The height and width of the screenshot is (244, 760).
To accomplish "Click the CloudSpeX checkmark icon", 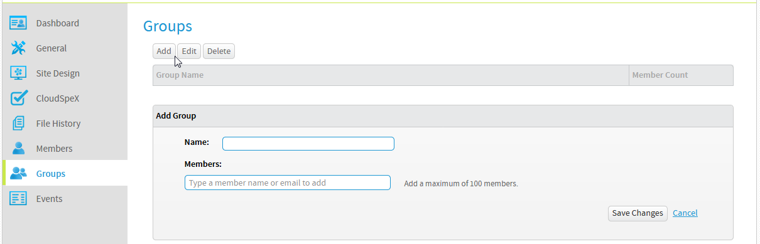I will click(19, 98).
